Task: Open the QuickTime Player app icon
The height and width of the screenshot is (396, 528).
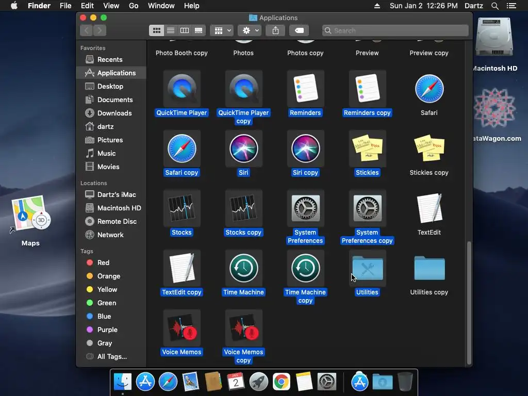Action: 182,89
